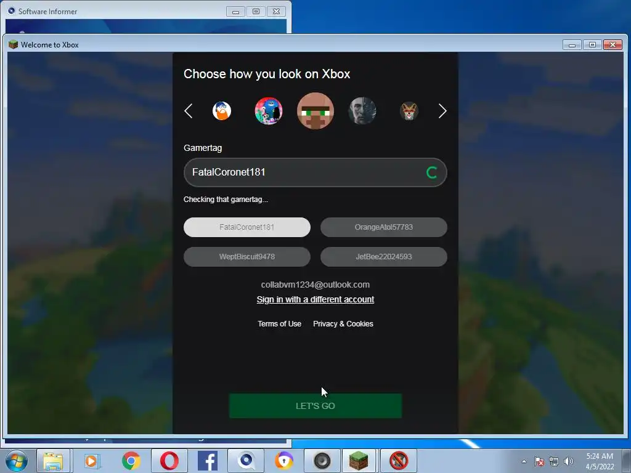Close the Welcome to Xbox window

[613, 44]
